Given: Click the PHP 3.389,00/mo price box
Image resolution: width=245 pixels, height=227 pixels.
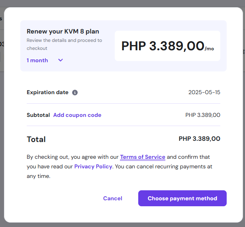Looking at the screenshot, I should (x=167, y=46).
